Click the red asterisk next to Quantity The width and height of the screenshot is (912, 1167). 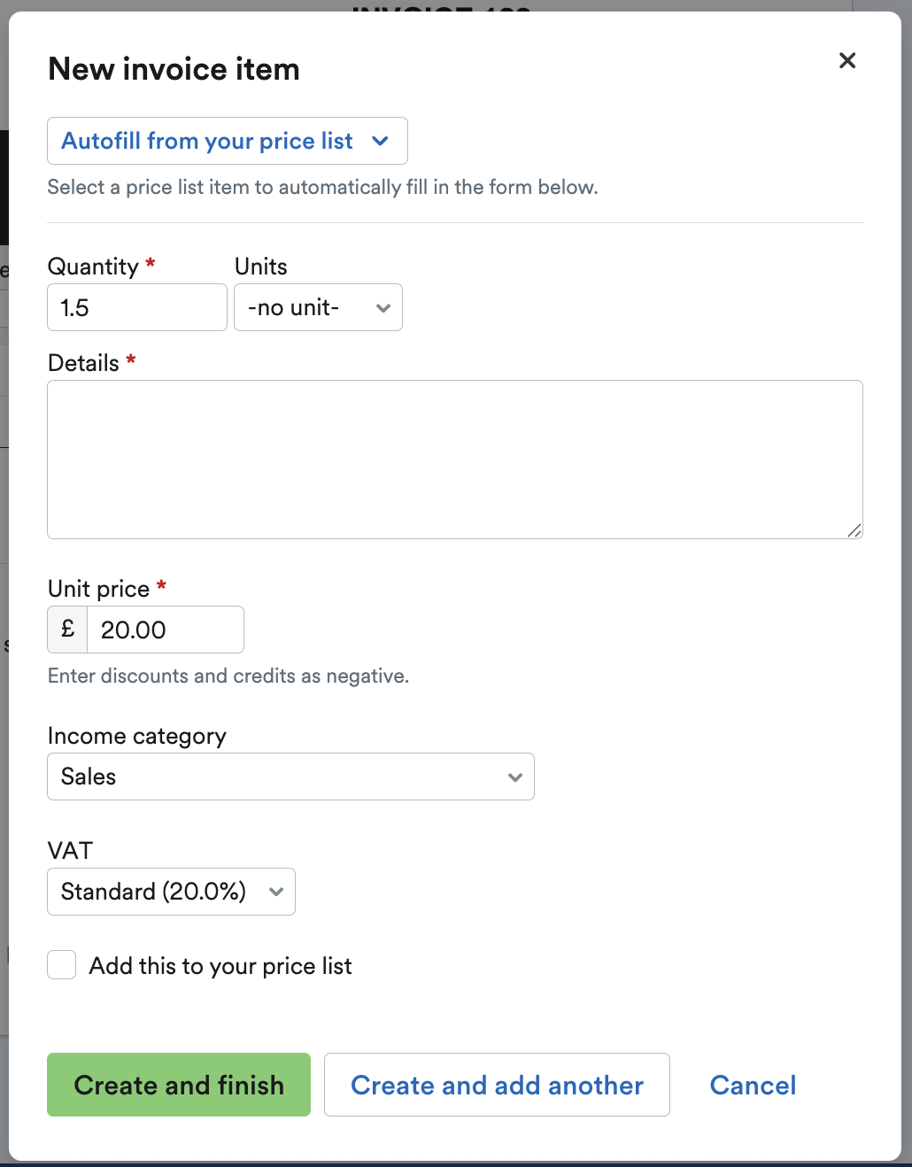(151, 263)
